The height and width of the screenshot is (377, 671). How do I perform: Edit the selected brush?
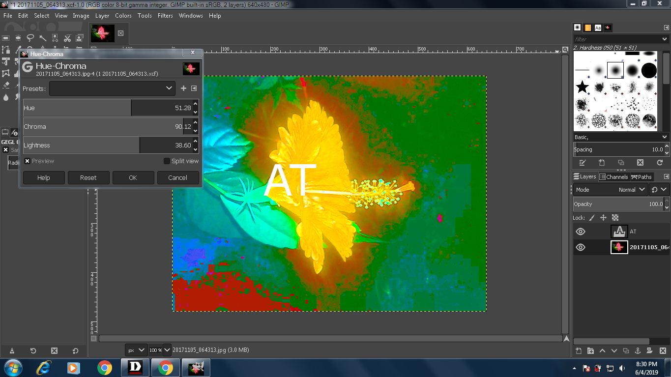583,163
